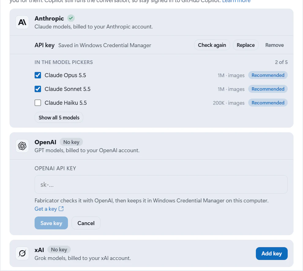Uncheck Claude Opus 5.5 model
This screenshot has width=303, height=271.
click(x=38, y=75)
